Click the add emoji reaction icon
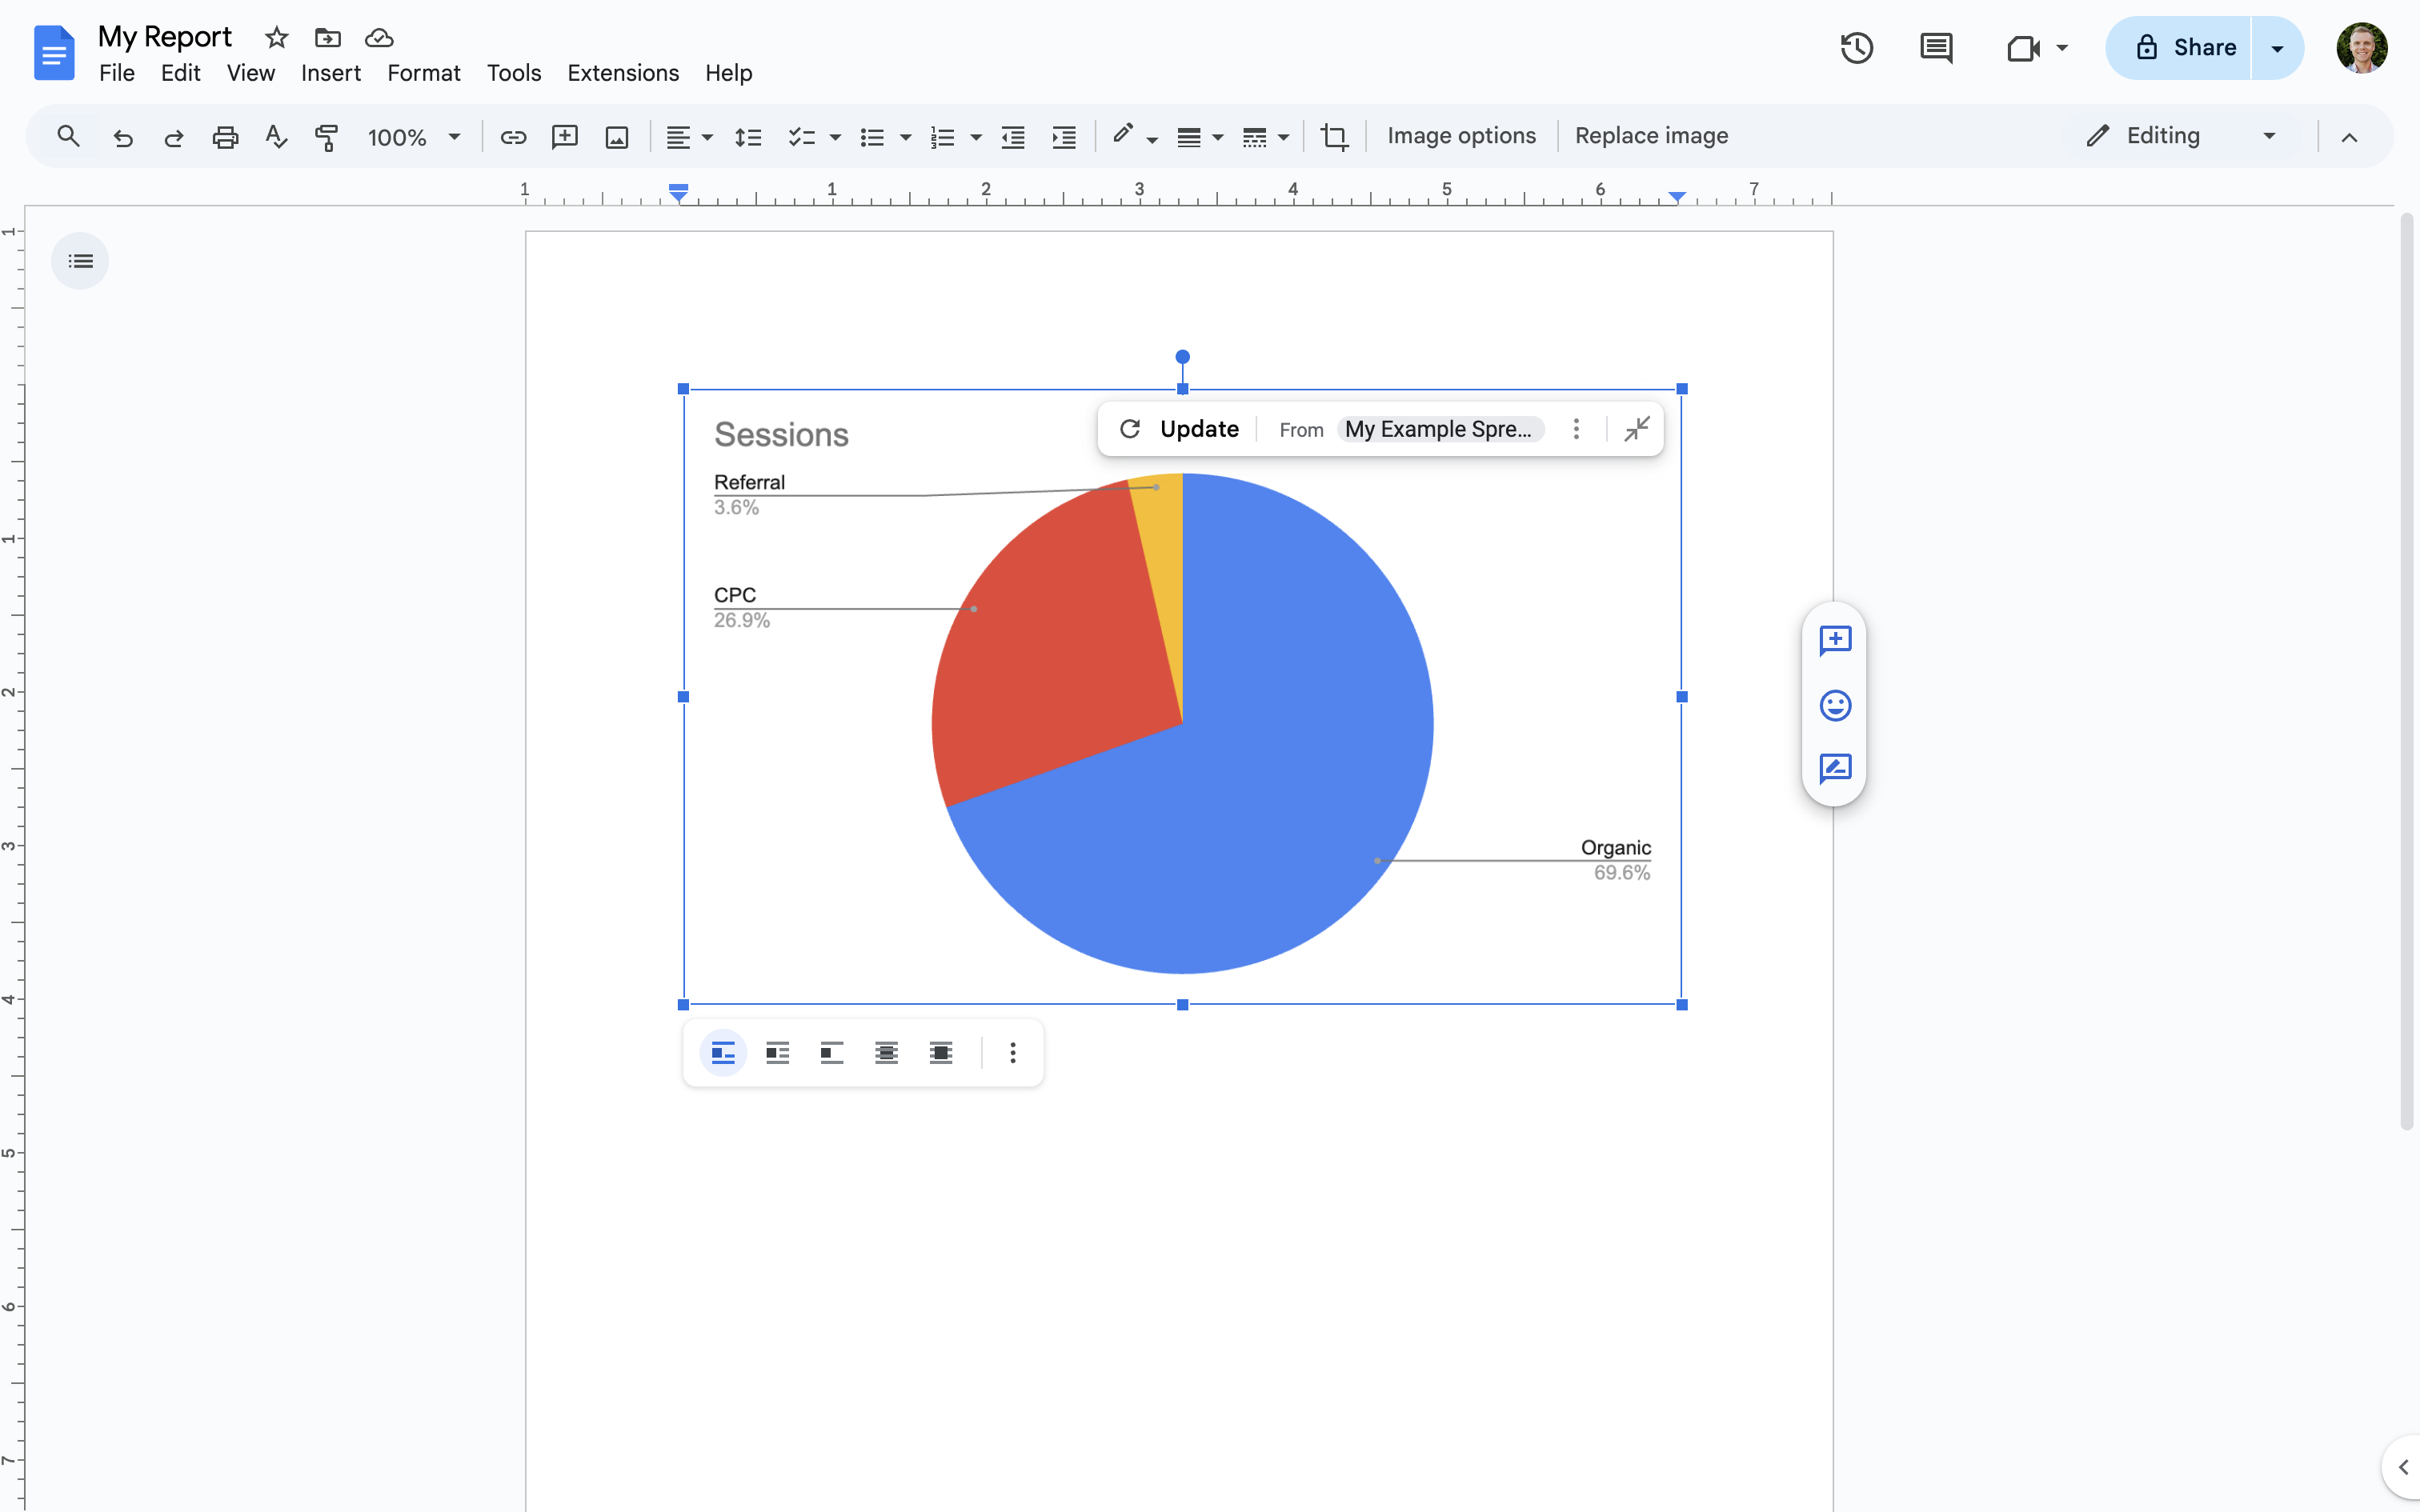Image resolution: width=2420 pixels, height=1512 pixels. 1836,705
